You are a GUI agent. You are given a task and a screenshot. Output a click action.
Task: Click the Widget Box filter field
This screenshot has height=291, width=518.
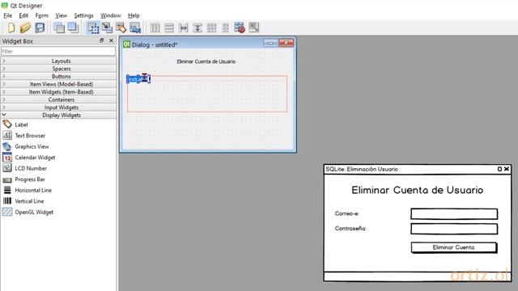pos(58,52)
